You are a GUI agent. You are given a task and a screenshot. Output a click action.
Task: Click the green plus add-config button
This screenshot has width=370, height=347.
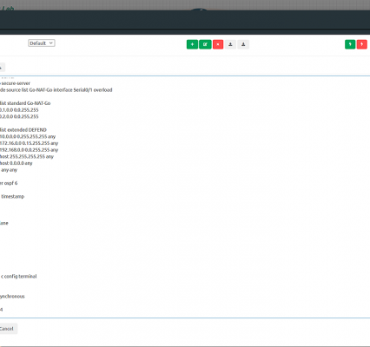[192, 44]
